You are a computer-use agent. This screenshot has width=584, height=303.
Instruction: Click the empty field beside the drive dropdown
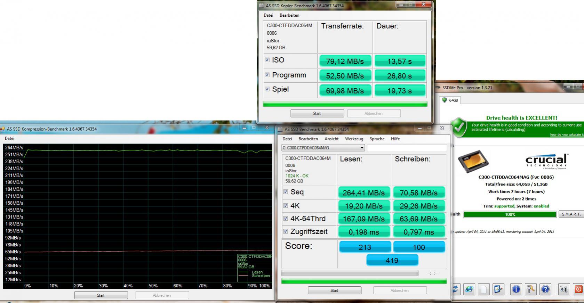407,148
